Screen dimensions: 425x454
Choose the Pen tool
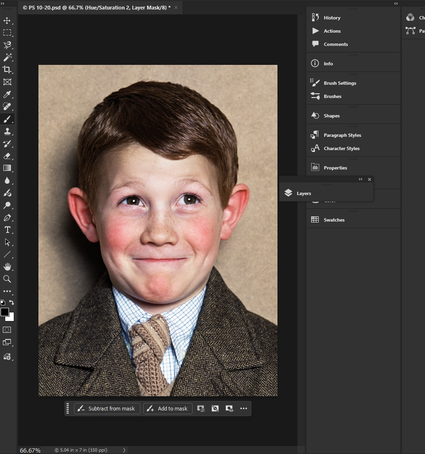point(7,218)
